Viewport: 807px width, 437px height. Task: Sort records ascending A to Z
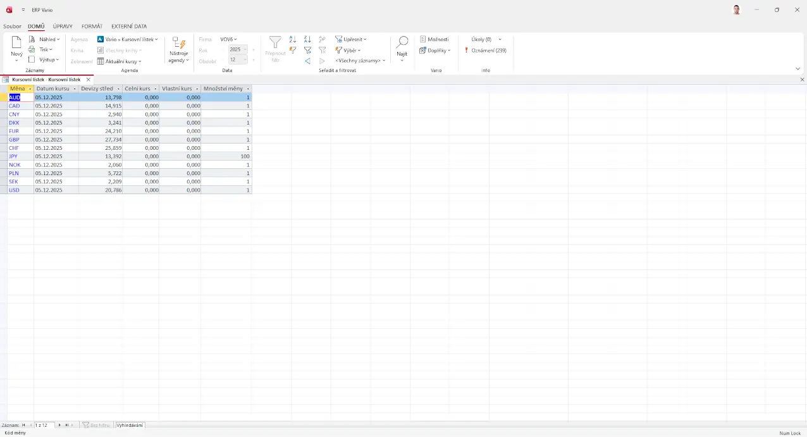point(293,39)
